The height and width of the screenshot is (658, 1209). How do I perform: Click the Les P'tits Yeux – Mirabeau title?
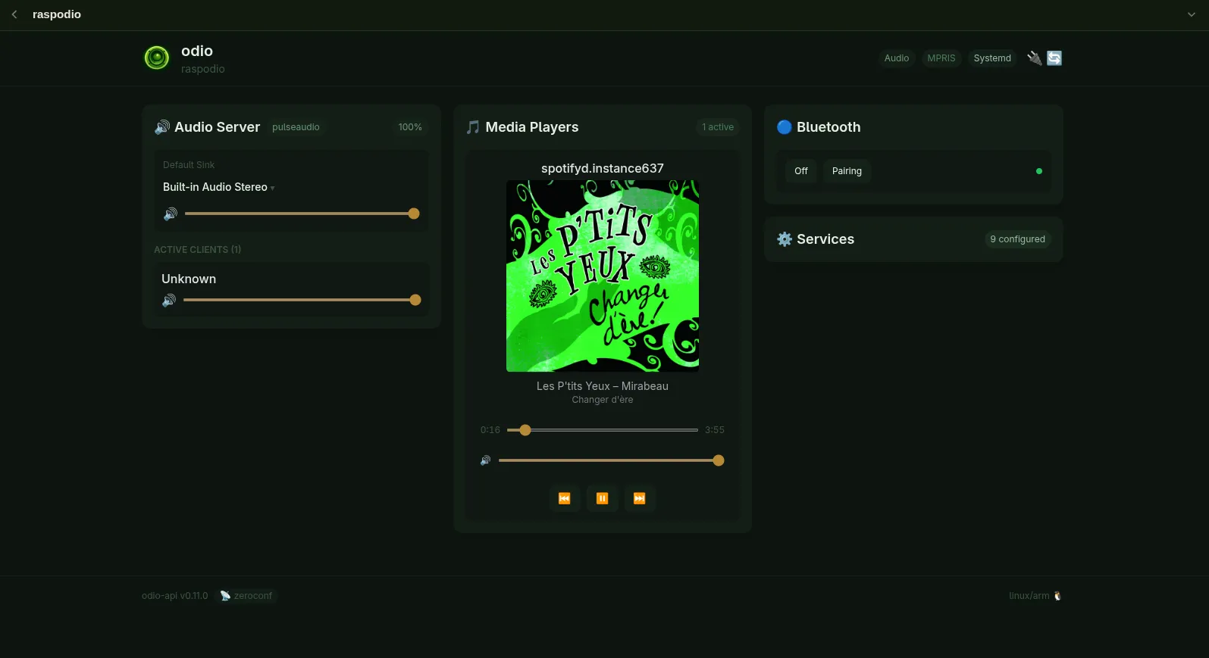603,386
